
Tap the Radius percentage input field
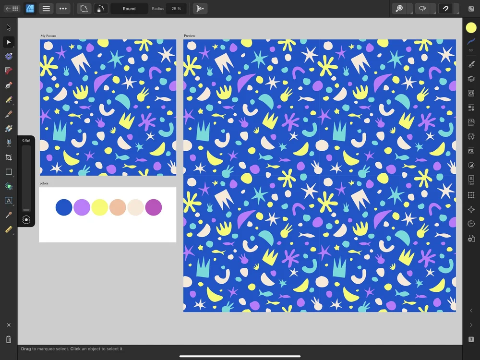pos(176,8)
